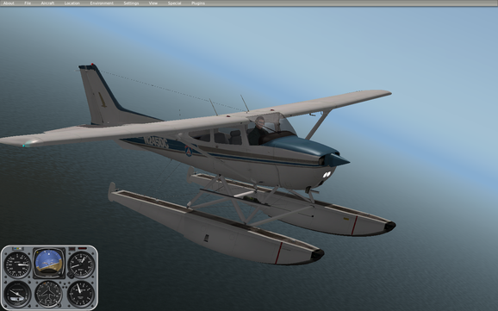Click the airspeed indicator gauge

click(17, 264)
